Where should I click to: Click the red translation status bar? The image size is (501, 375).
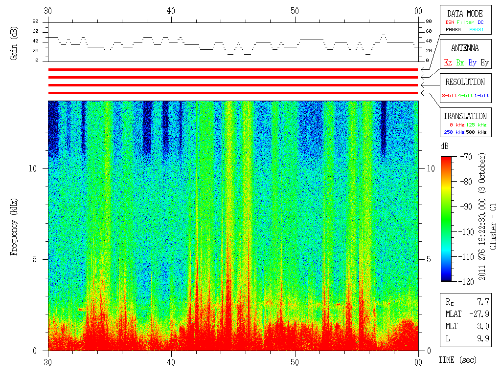233,93
